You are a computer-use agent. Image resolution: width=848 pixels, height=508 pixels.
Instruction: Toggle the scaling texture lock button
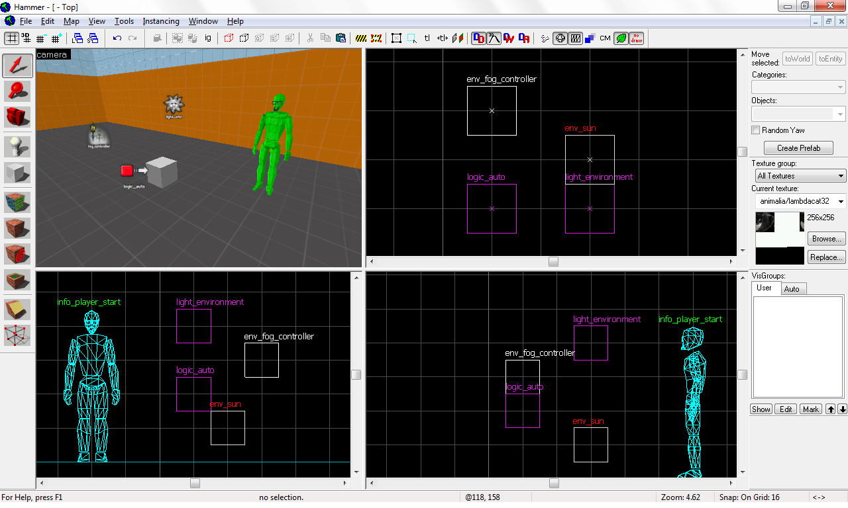(443, 38)
